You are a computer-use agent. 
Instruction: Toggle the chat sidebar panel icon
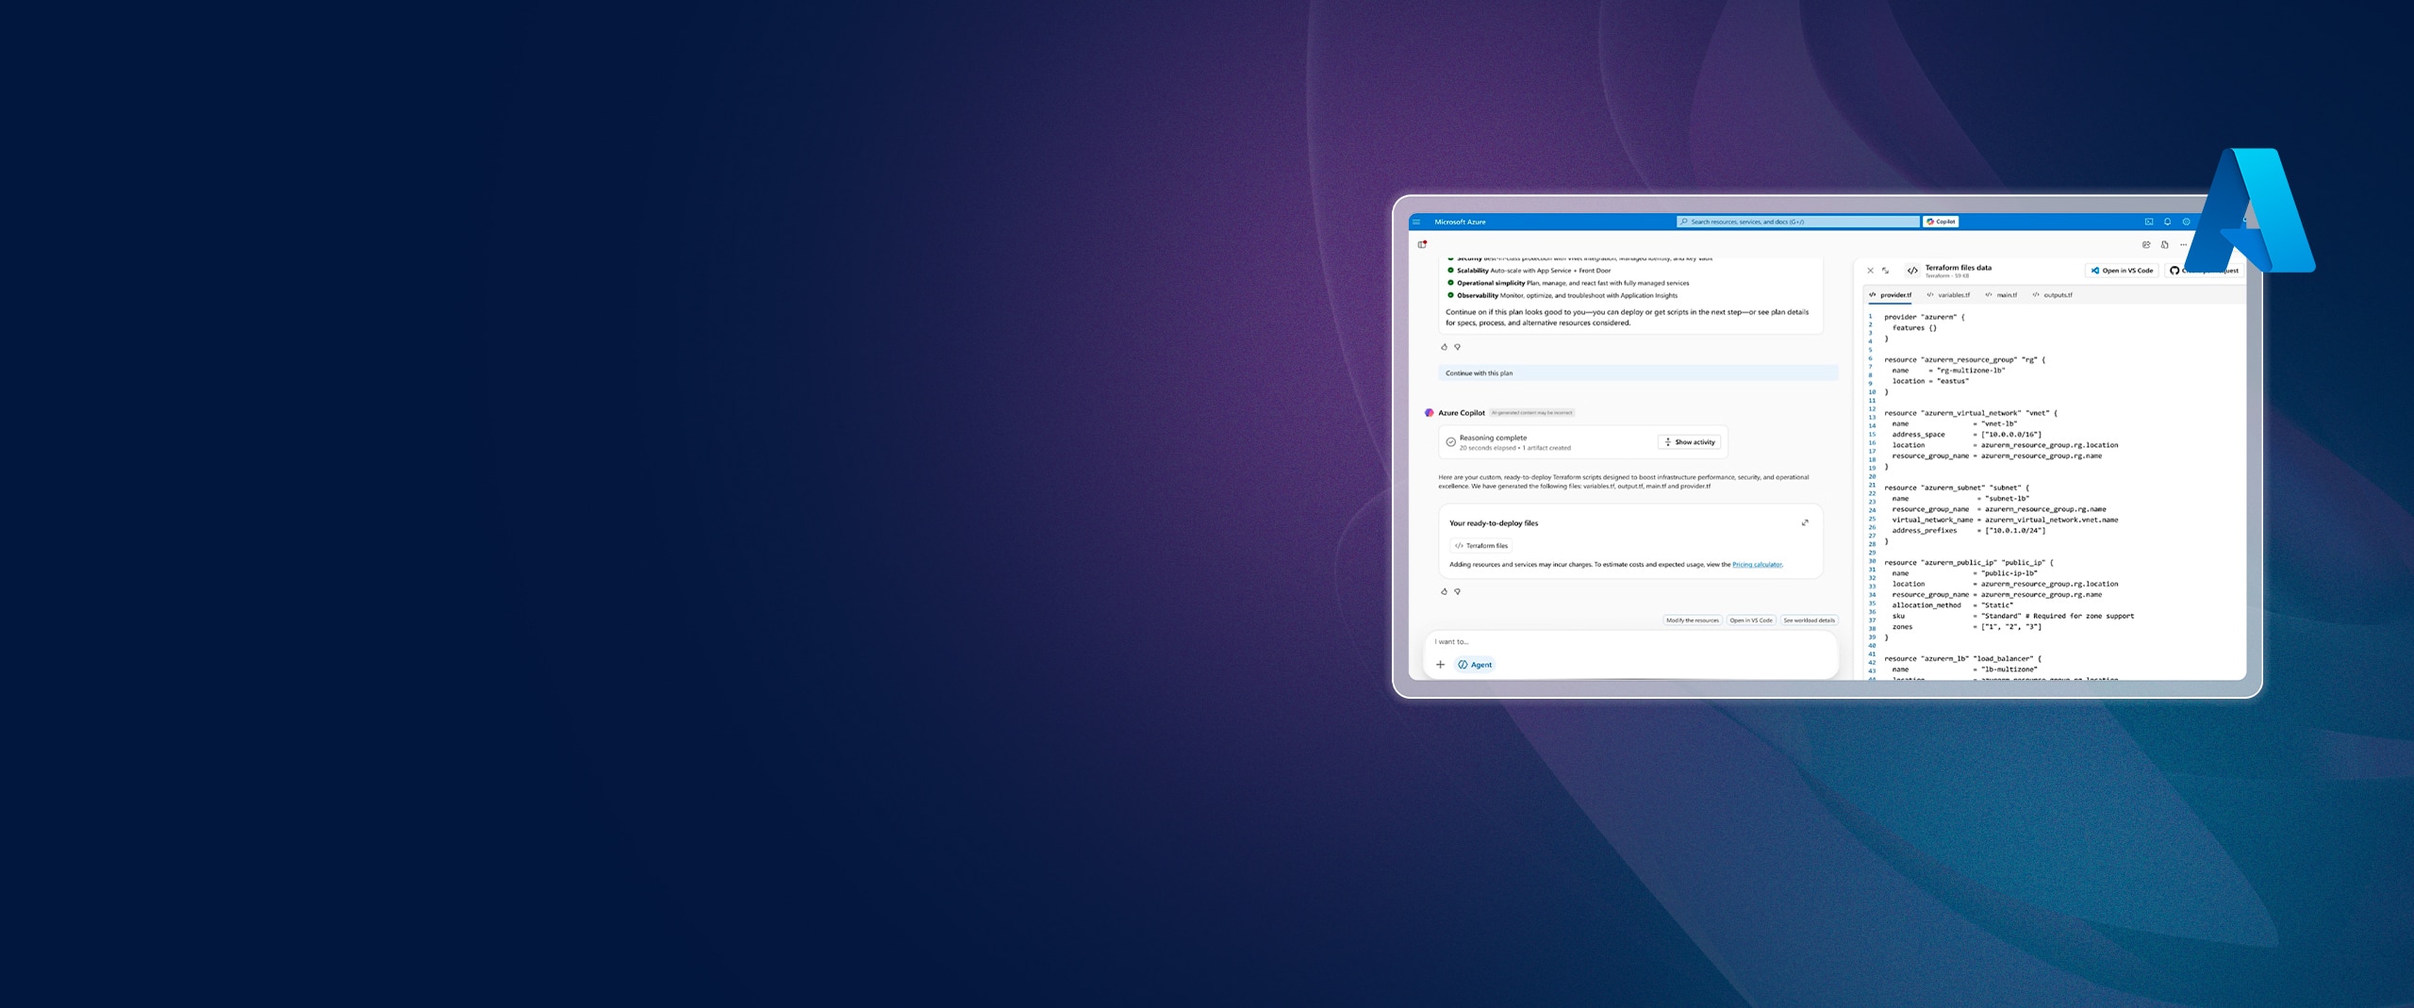pos(1422,245)
